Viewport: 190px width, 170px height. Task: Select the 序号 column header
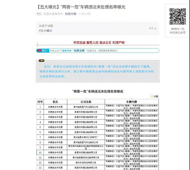pyautogui.click(x=40, y=102)
